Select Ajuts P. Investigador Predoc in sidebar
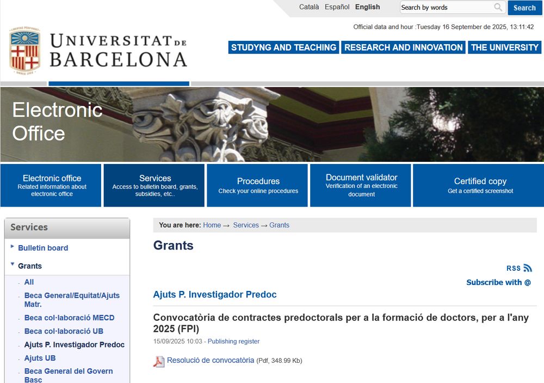This screenshot has height=383, width=544. coord(74,344)
